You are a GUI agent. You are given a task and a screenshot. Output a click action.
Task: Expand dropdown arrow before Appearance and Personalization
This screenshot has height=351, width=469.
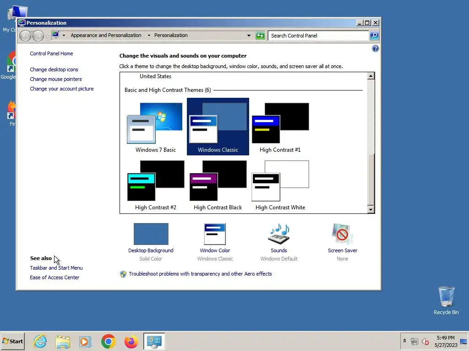pos(64,35)
